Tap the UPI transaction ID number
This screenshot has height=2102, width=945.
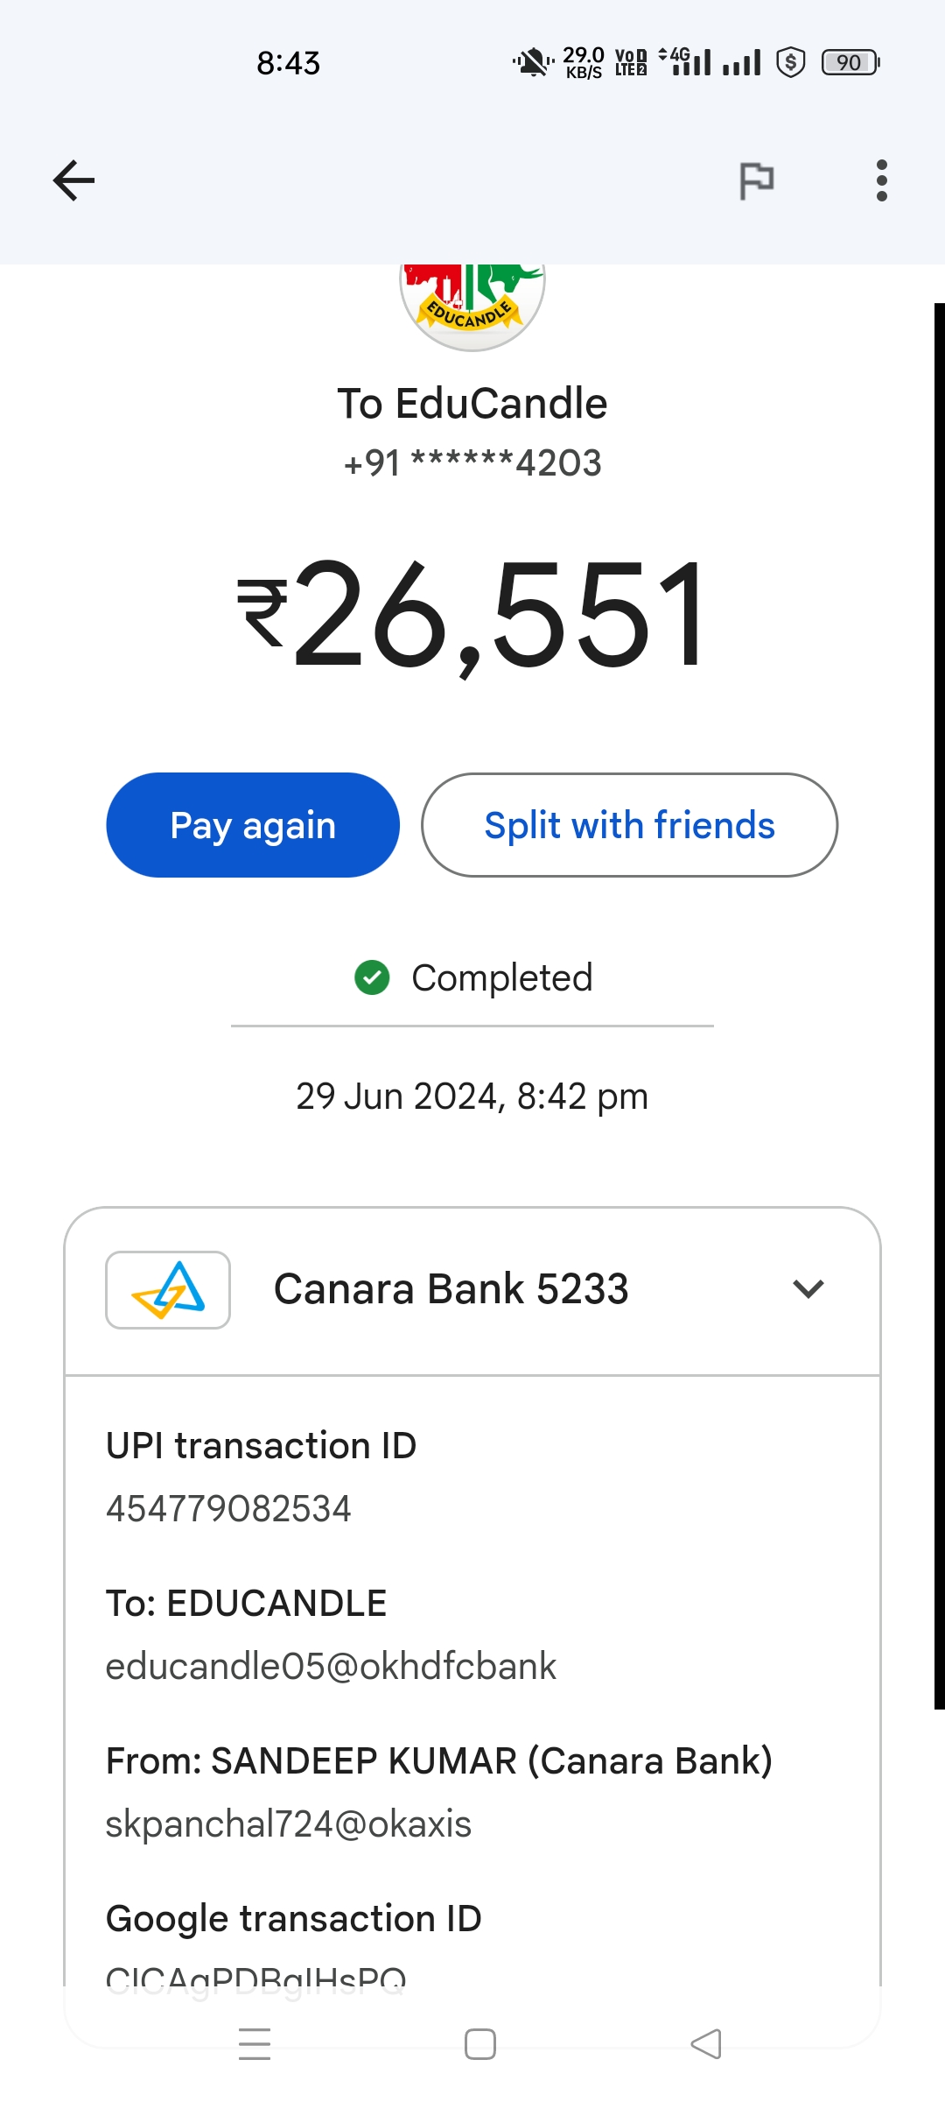tap(228, 1509)
